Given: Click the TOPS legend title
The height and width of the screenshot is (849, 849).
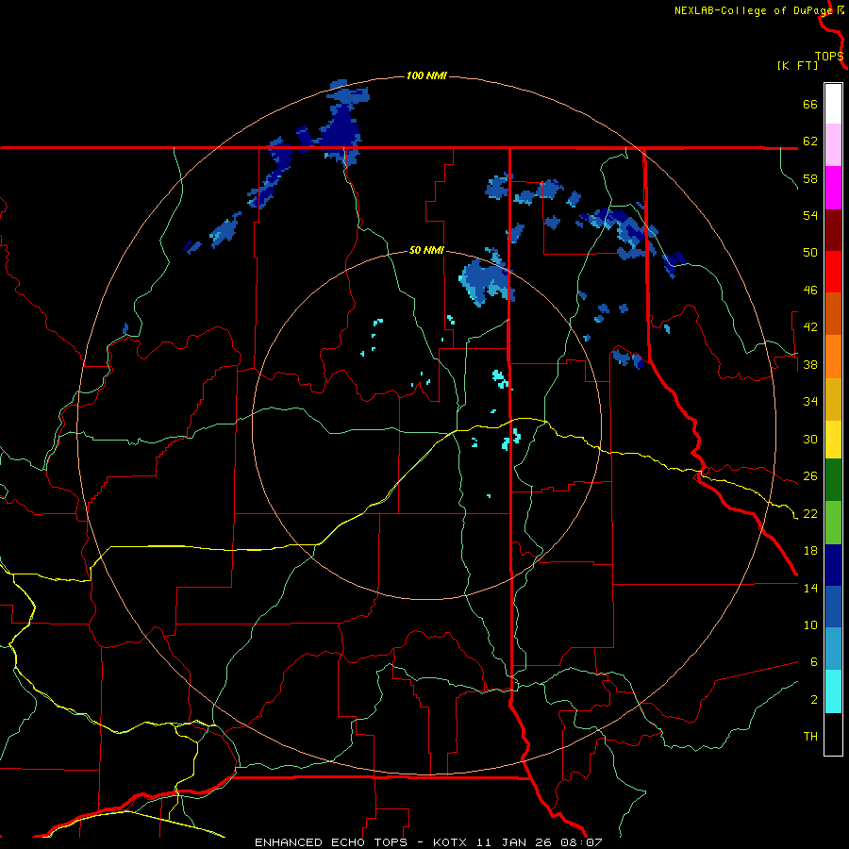Looking at the screenshot, I should click(x=829, y=57).
